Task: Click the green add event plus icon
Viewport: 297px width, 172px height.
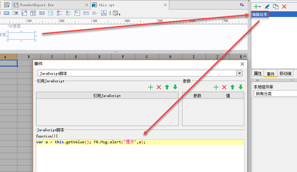Action: pyautogui.click(x=257, y=7)
